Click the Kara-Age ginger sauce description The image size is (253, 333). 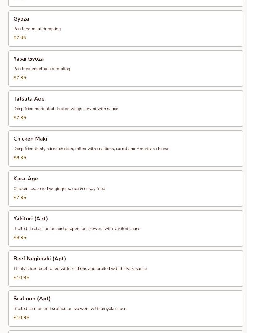59,189
